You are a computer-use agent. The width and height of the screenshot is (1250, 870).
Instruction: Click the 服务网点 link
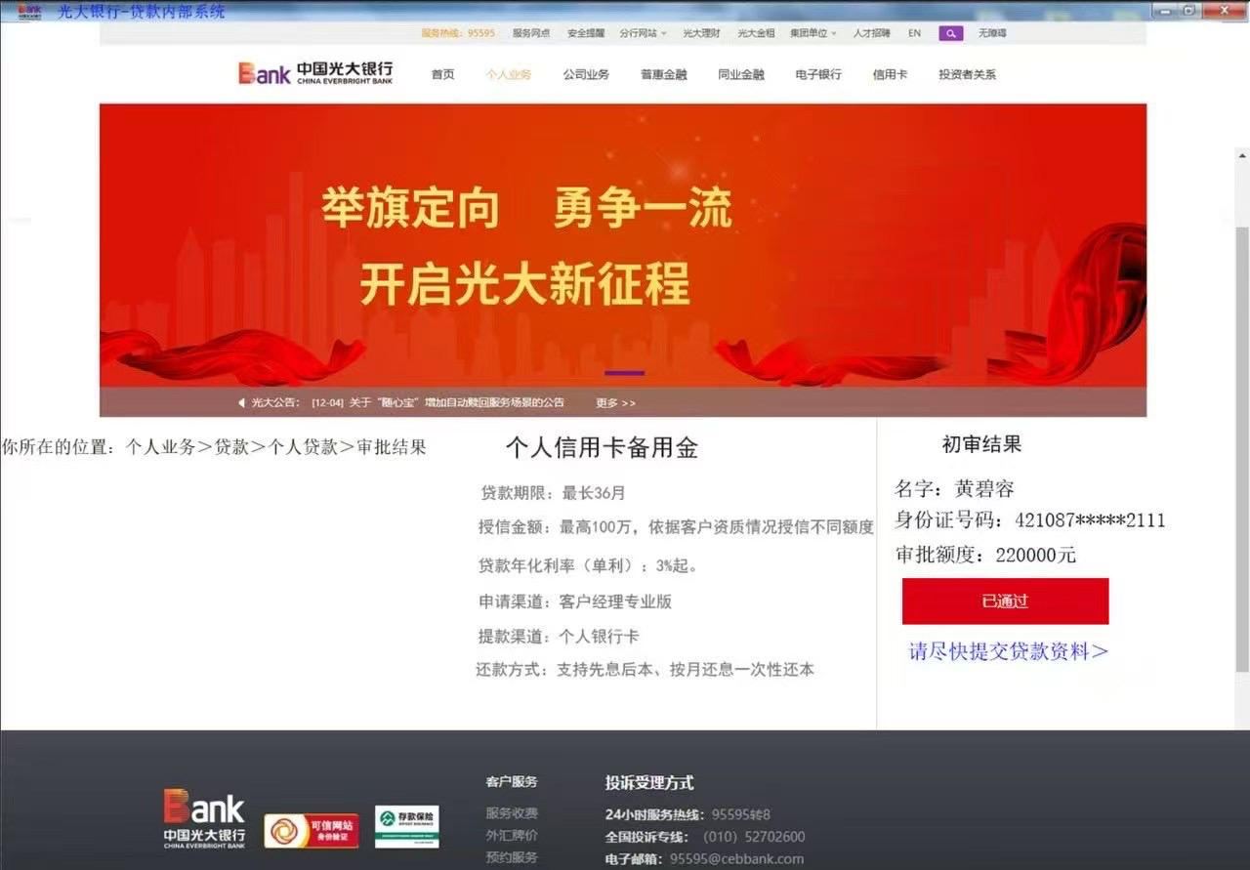pos(531,33)
